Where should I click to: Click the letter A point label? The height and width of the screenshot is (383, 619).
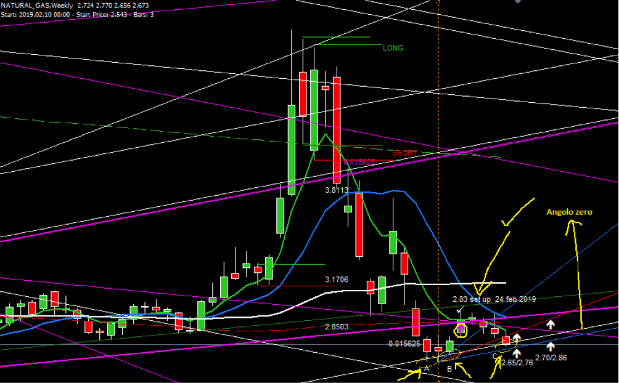(427, 369)
